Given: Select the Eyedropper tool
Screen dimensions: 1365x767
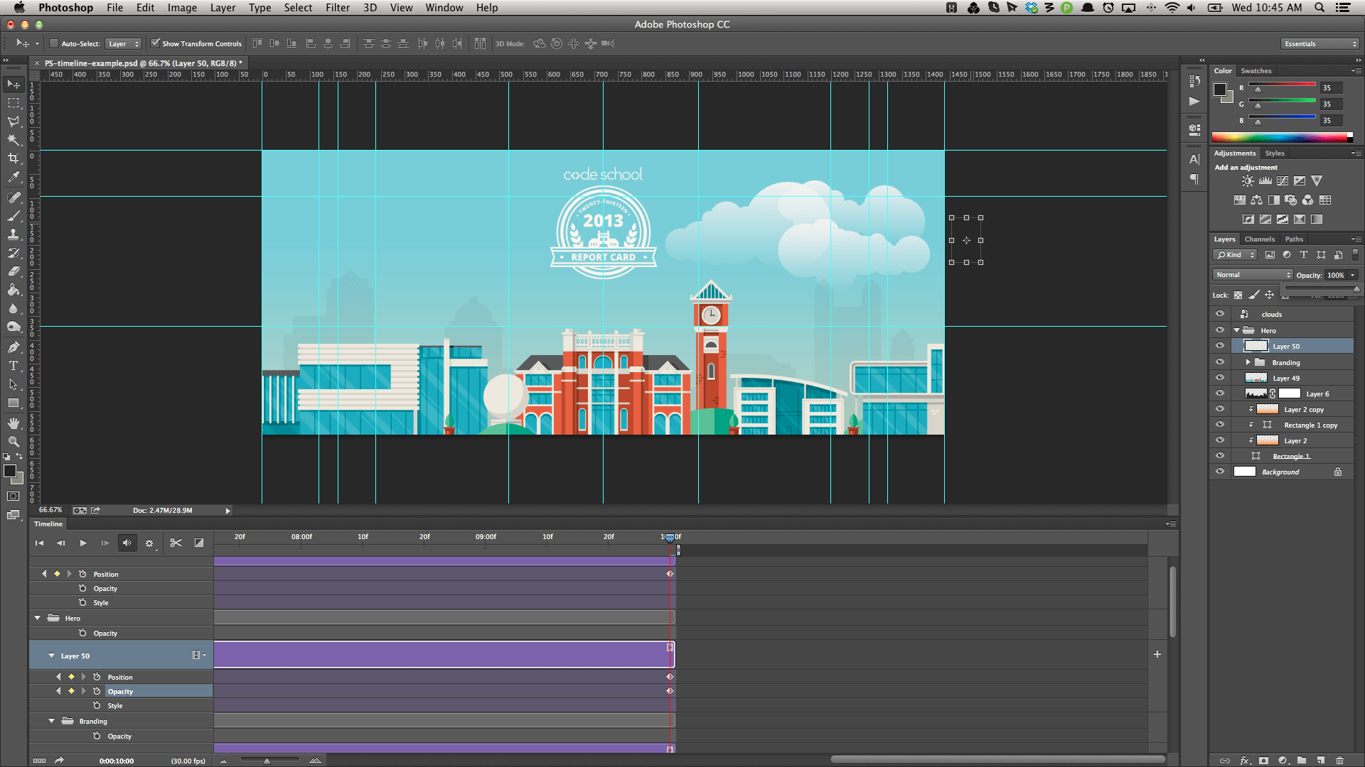Looking at the screenshot, I should pos(14,177).
